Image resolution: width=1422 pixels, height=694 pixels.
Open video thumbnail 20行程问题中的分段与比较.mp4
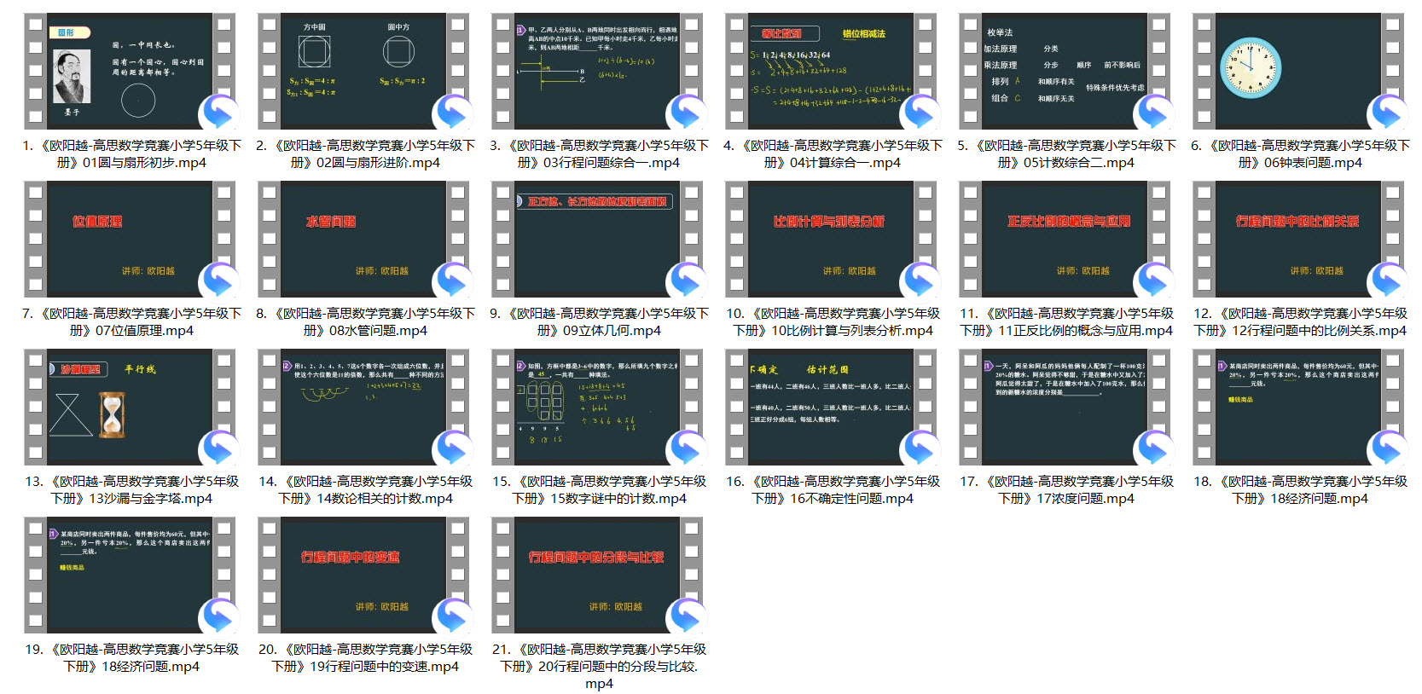coord(597,575)
